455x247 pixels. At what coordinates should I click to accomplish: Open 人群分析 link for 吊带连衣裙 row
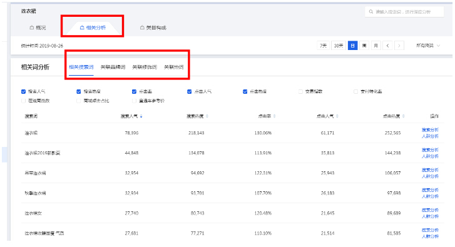[x=430, y=176]
